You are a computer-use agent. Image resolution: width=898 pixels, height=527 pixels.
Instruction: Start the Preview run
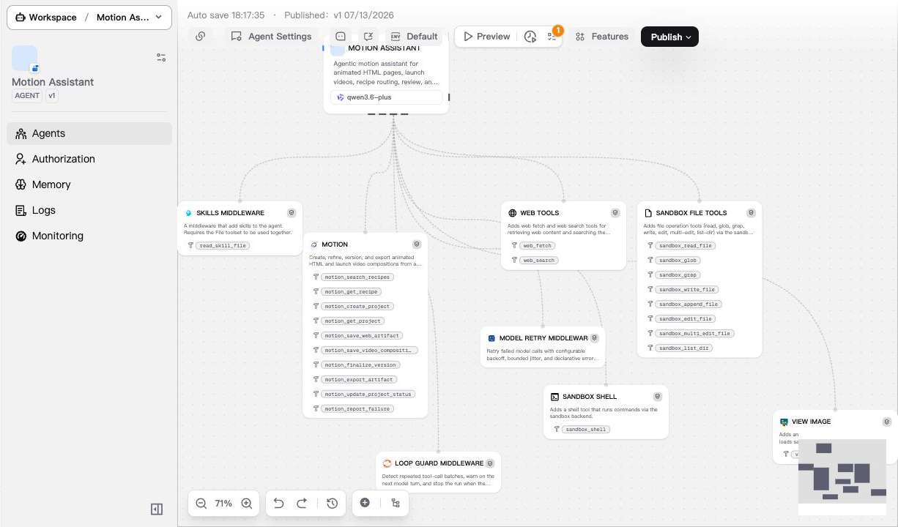click(x=487, y=37)
